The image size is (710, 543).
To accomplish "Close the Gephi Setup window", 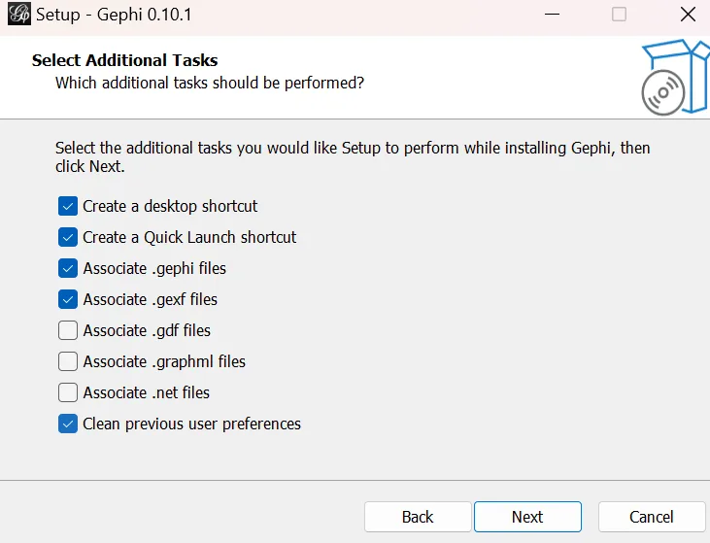I will tap(686, 15).
